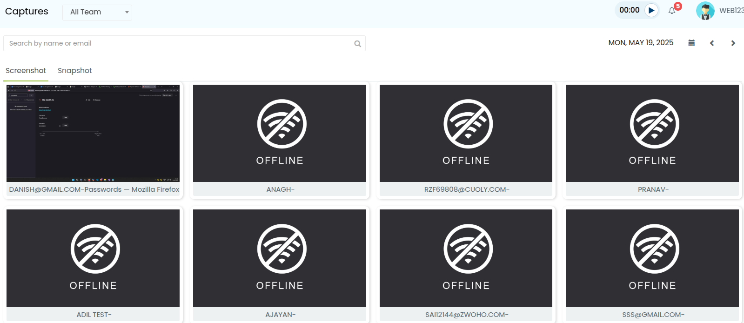Click the WEB123 username label
The height and width of the screenshot is (323, 744).
tap(731, 11)
